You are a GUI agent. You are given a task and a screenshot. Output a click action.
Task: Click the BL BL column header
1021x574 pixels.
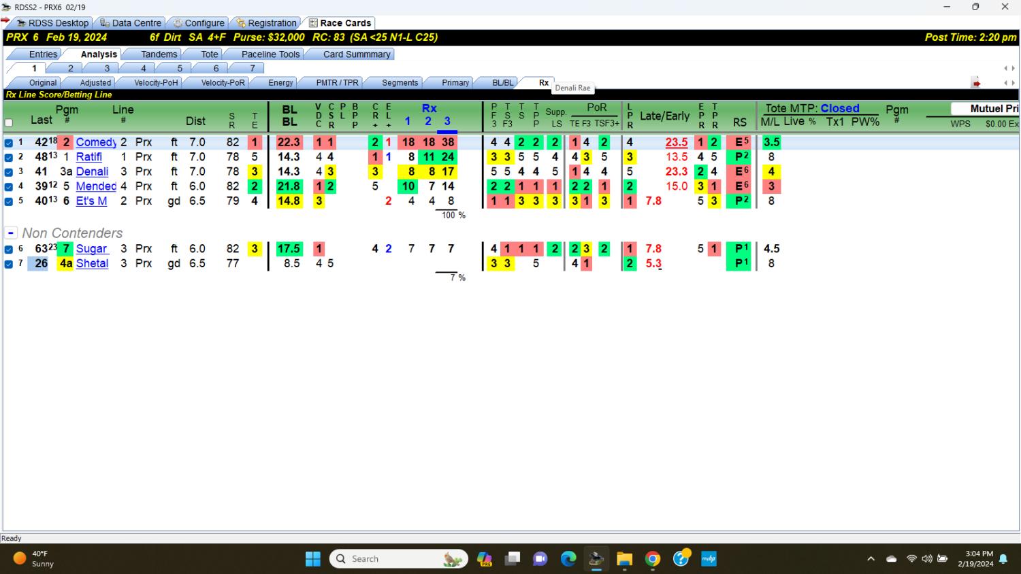pos(289,116)
